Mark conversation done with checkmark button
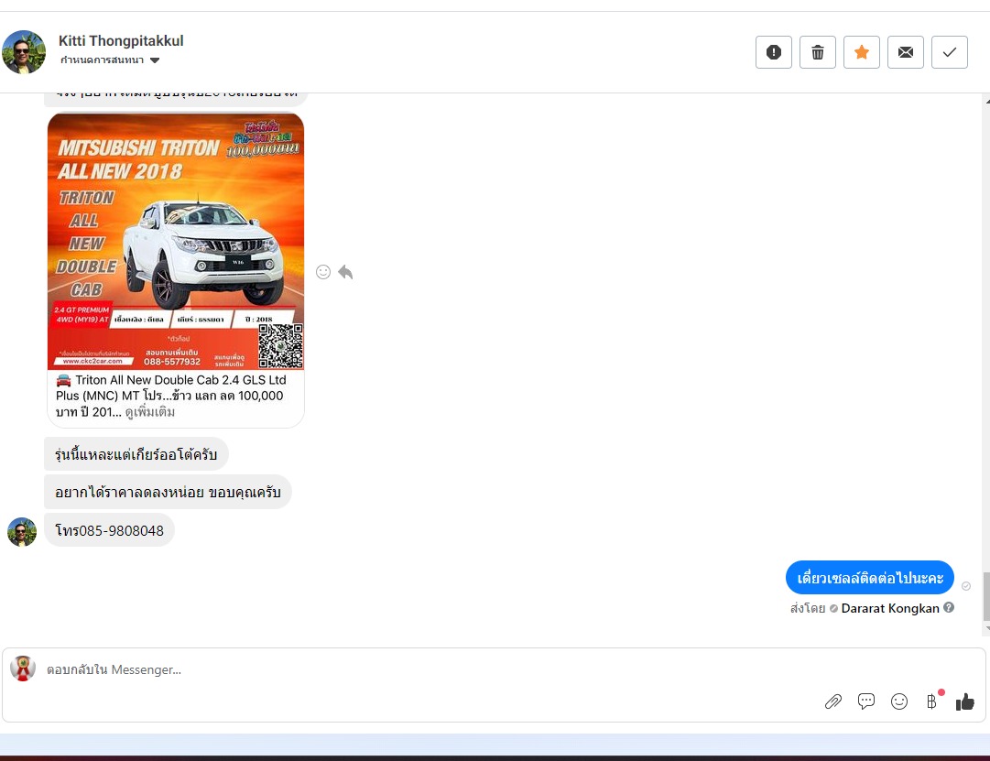The image size is (990, 761). (x=950, y=52)
